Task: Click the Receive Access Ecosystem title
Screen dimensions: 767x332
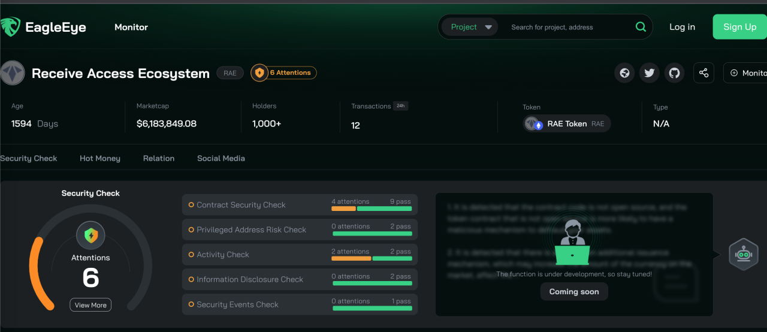Action: coord(120,74)
